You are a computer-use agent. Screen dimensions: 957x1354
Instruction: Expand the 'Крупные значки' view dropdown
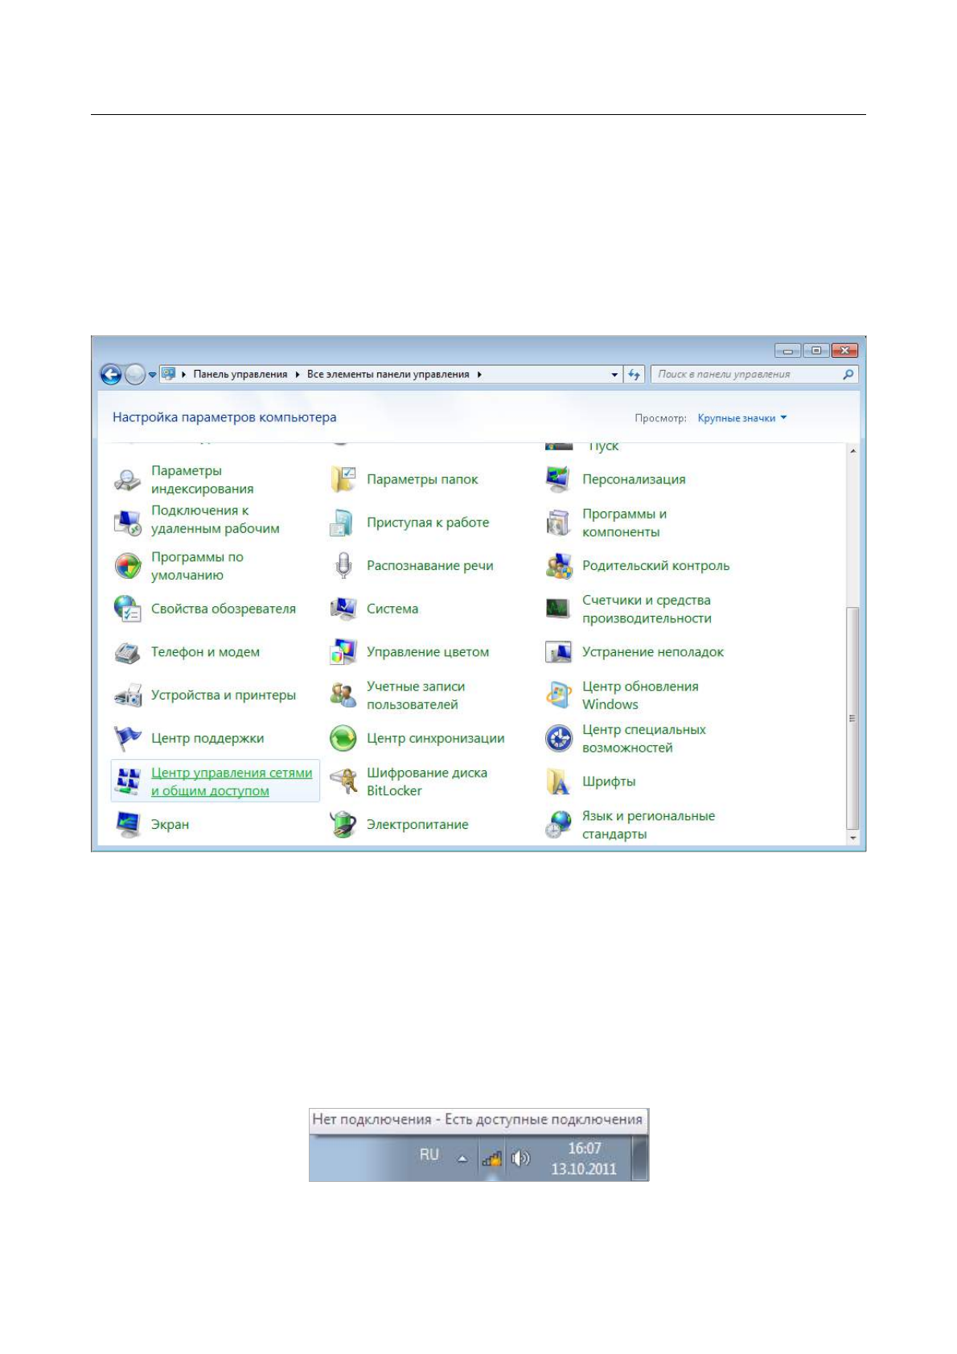(742, 418)
